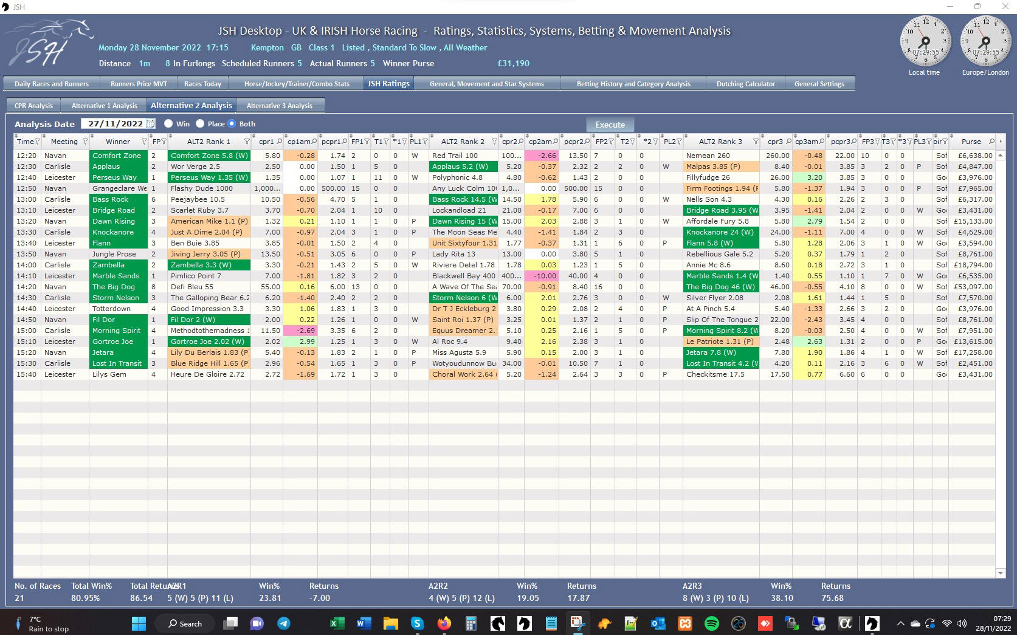1017x635 pixels.
Task: Open the T1 column filter funnel
Action: click(385, 142)
